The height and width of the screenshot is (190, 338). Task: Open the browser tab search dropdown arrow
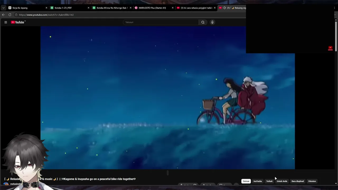pos(3,8)
